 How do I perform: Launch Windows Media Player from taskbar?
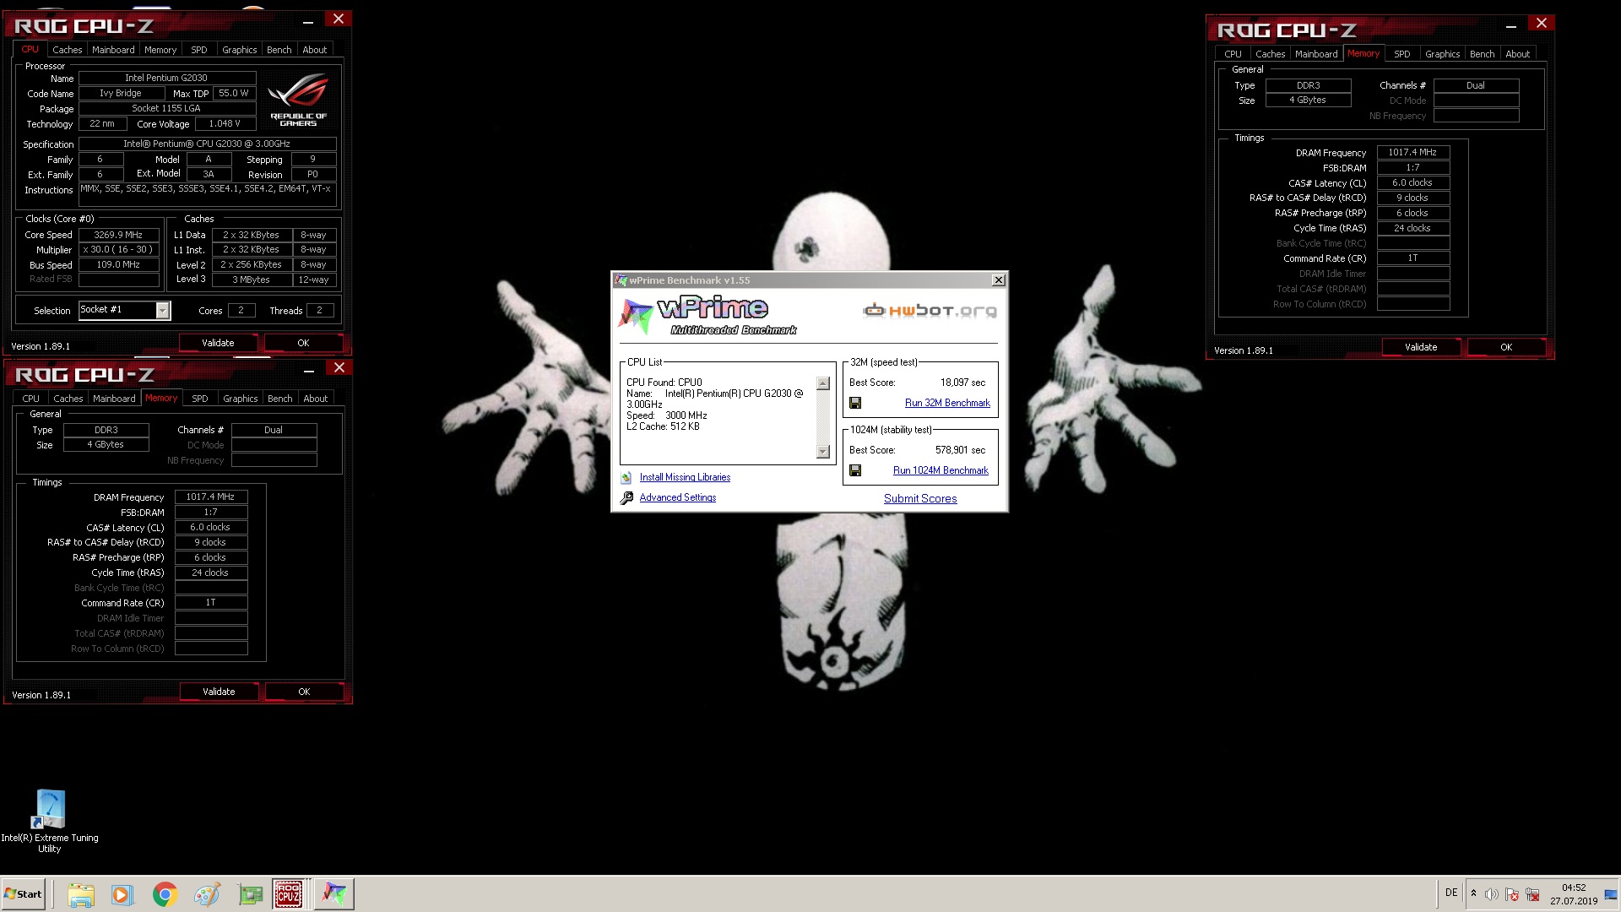pos(122,894)
